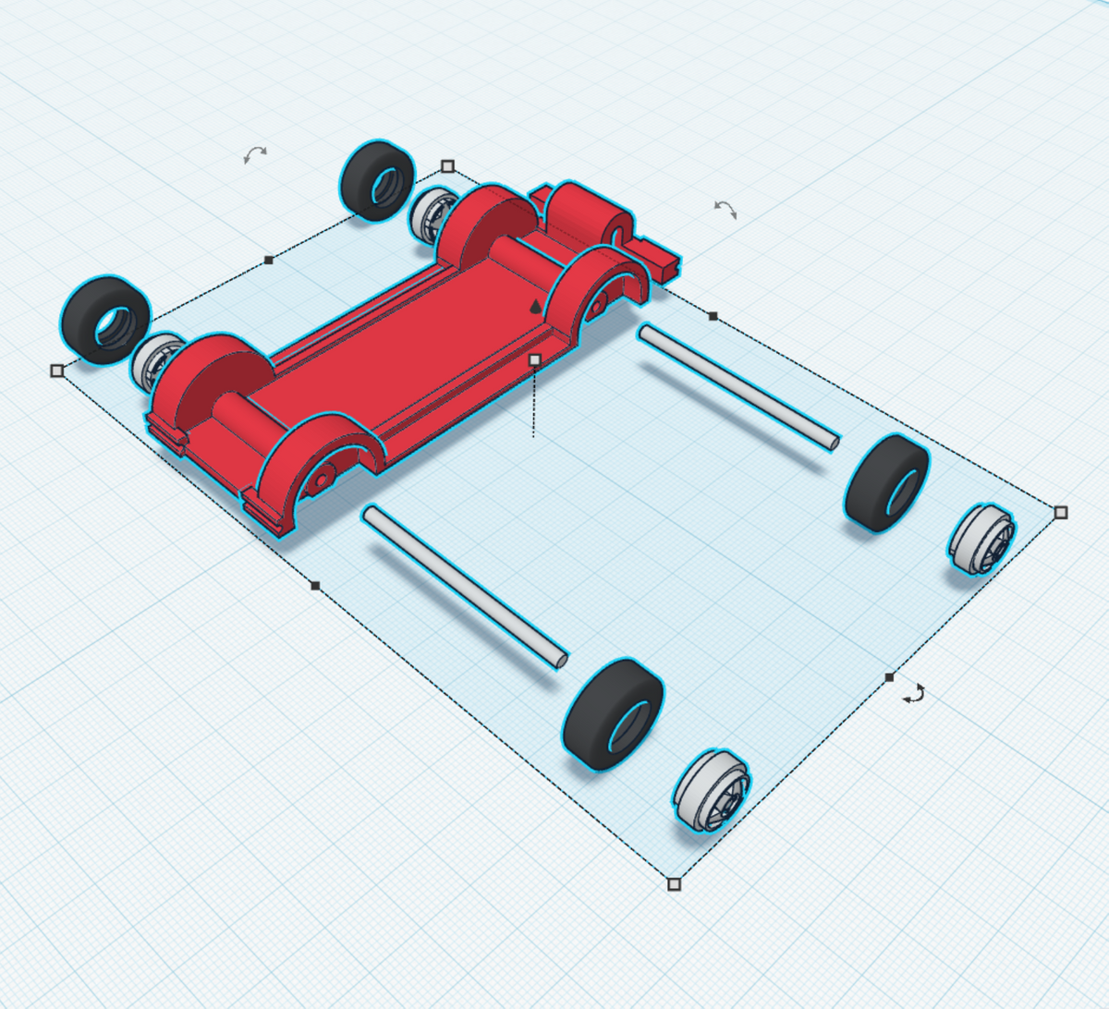Click black edge handle on lower-right selection edge

point(889,677)
